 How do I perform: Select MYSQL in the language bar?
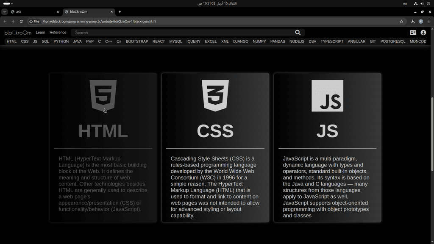176,42
